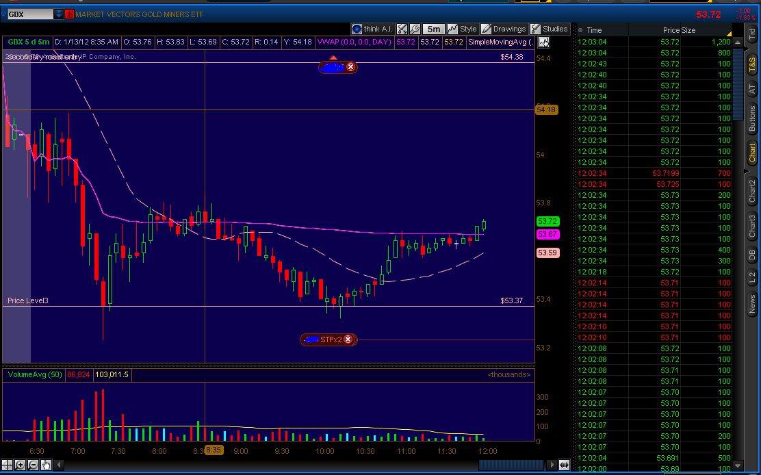The image size is (761, 475).
Task: Click the red number 1 symbol link icon
Action: 69,14
